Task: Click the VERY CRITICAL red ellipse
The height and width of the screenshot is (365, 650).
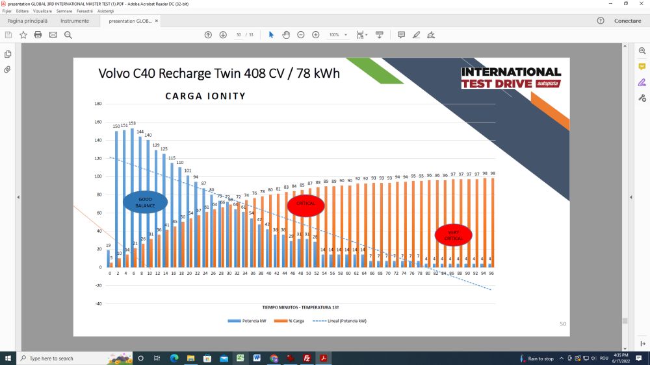Action: (x=454, y=235)
